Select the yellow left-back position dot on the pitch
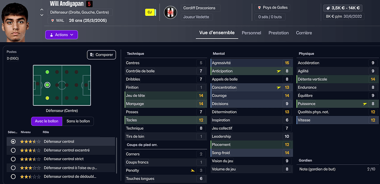Viewport: 380px width, 184px height. click(47, 98)
